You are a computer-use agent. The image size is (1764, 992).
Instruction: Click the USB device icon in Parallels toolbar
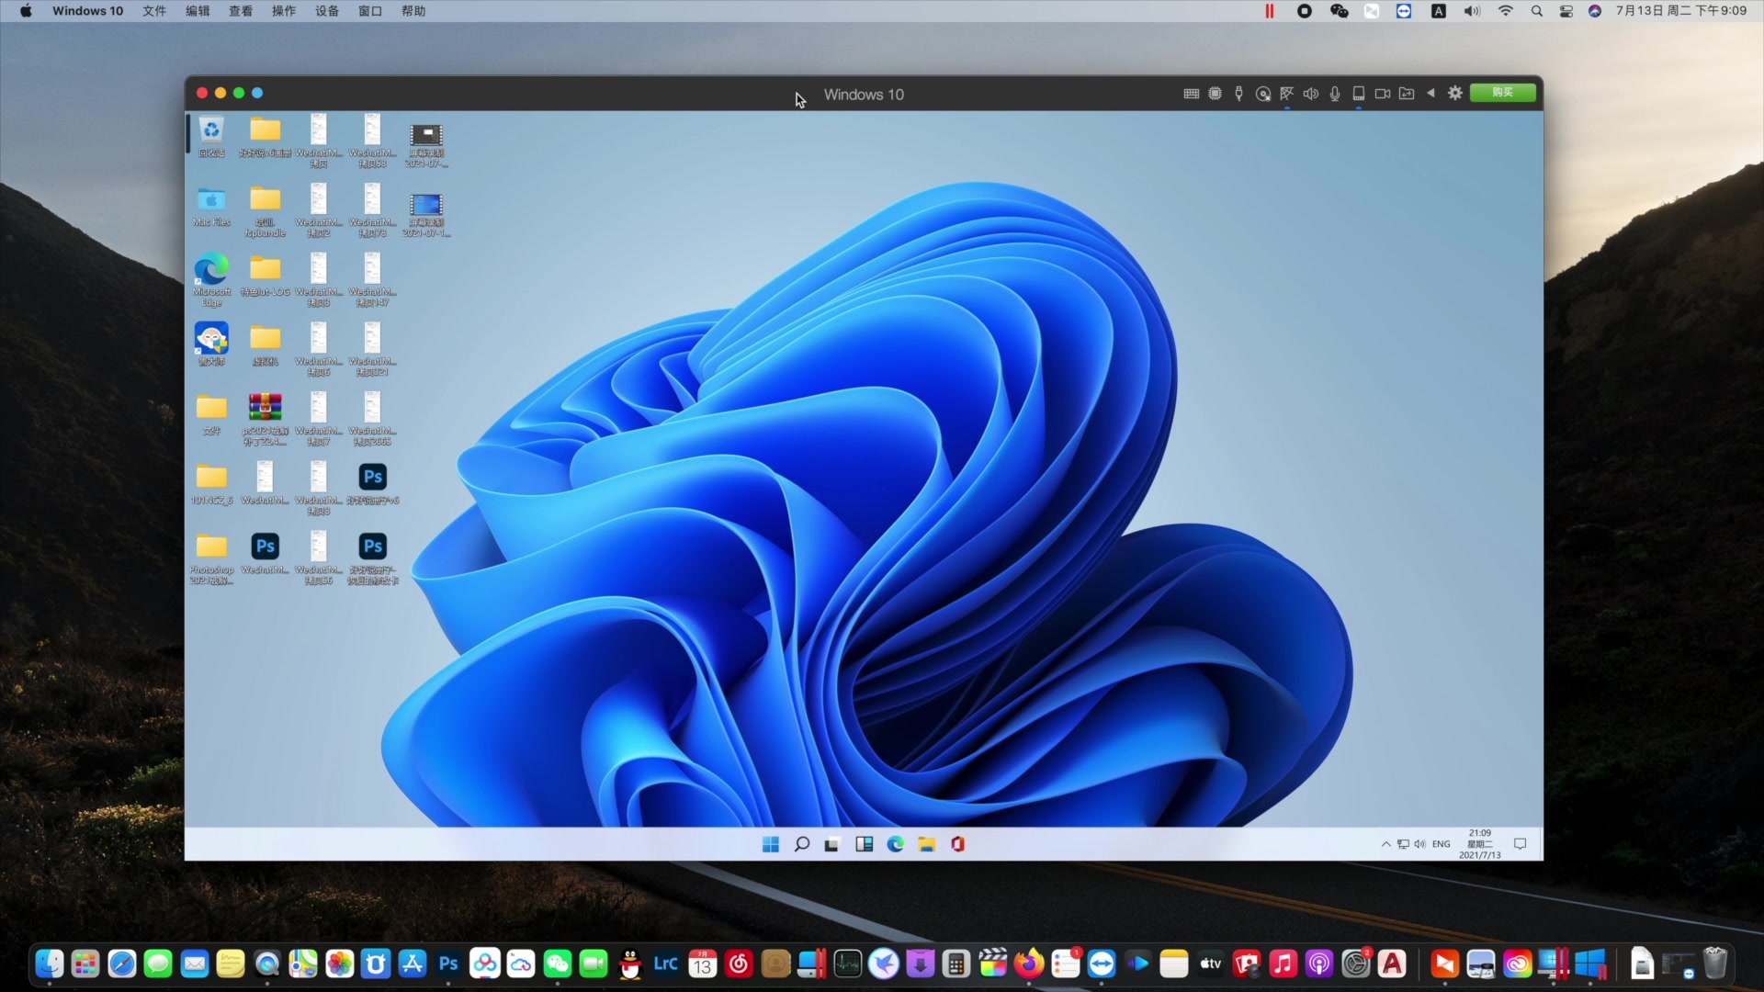1238,94
